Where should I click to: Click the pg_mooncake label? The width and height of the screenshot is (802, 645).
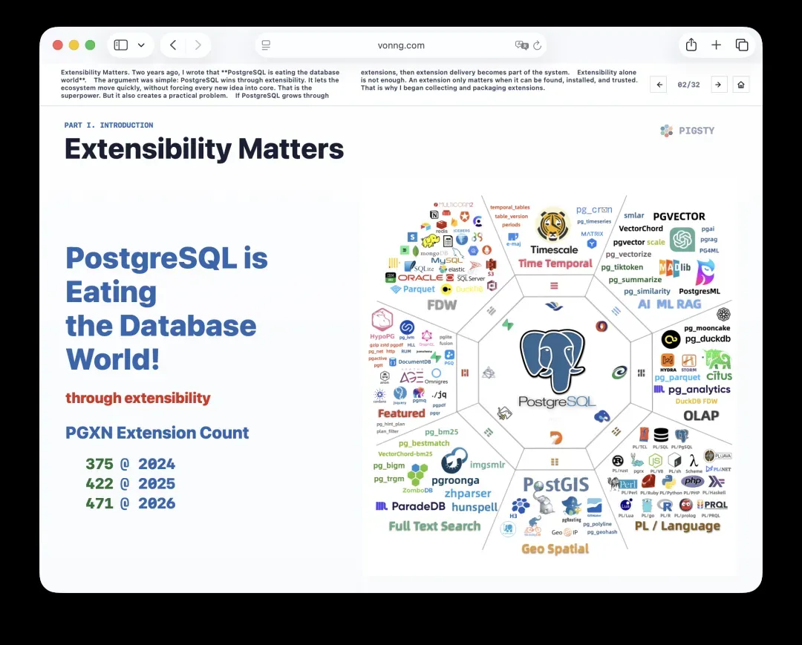pyautogui.click(x=707, y=328)
